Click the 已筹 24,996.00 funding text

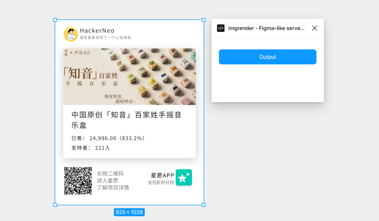108,138
